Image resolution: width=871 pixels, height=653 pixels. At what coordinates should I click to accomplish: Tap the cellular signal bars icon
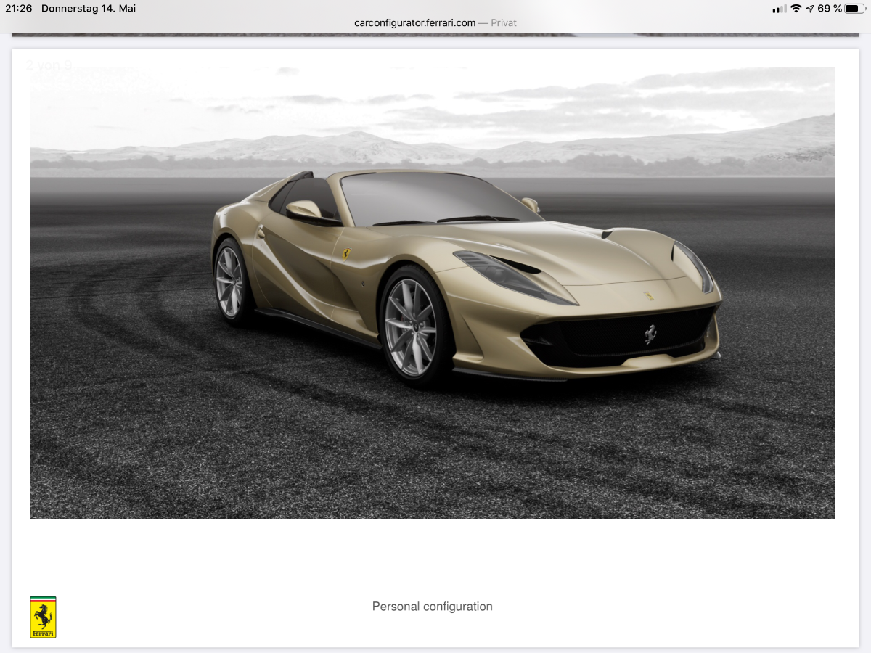[780, 9]
